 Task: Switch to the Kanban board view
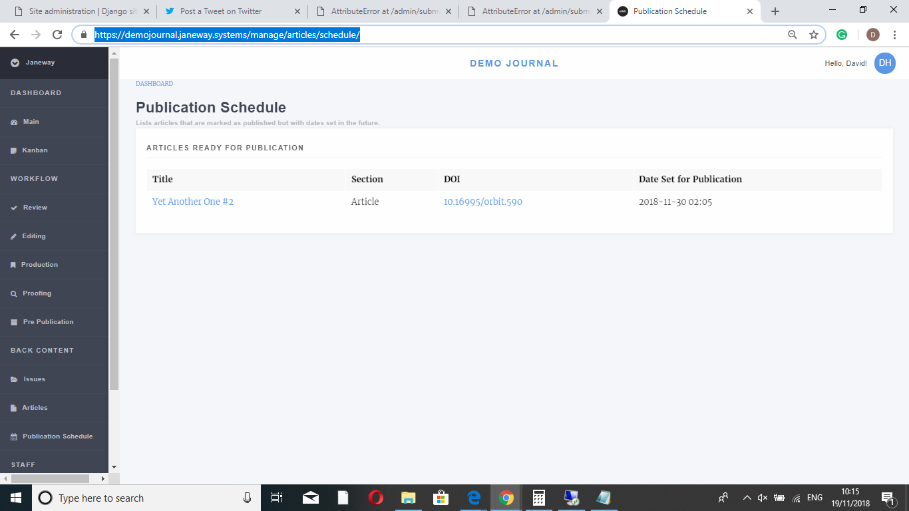click(33, 150)
